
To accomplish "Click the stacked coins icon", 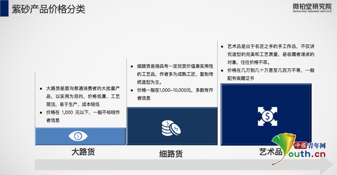I will pyautogui.click(x=171, y=127).
